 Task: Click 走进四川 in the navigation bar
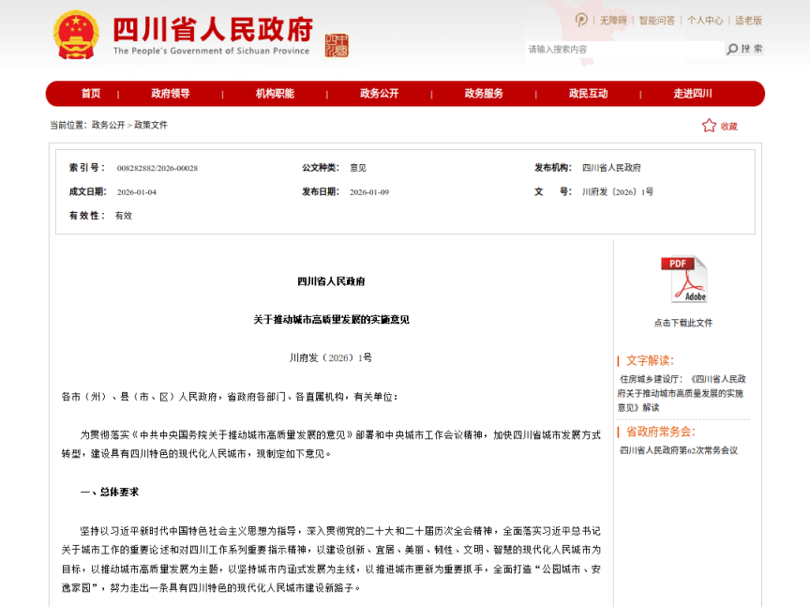(693, 94)
